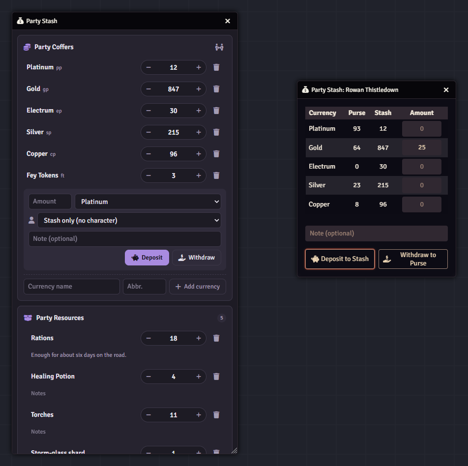468x466 pixels.
Task: Decrease Rations count with minus button
Action: (148, 338)
